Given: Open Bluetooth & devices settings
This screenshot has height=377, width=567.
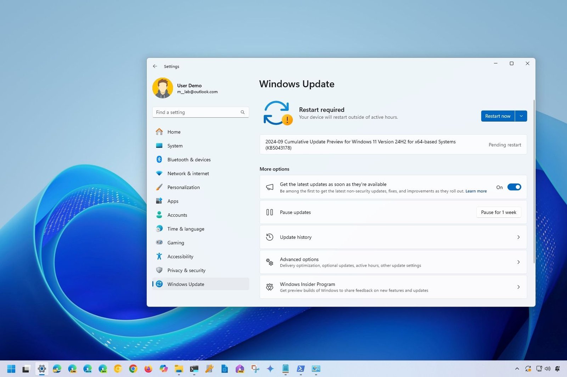Looking at the screenshot, I should pos(201,159).
